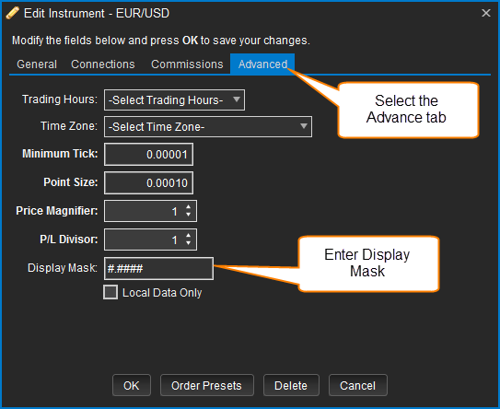Open the Trading Hours dropdown
Viewport: 500px width, 409px height.
coord(174,99)
